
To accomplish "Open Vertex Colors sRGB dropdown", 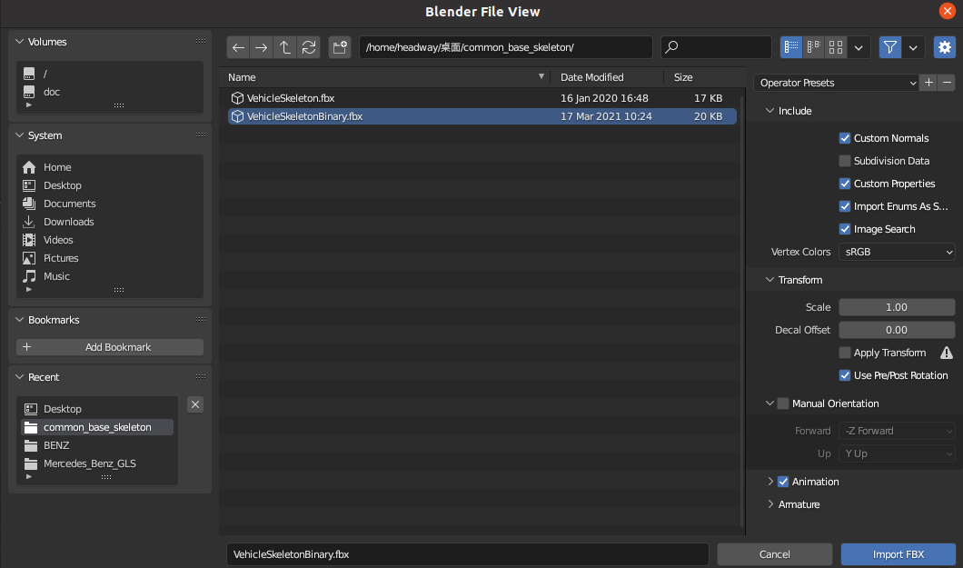I will (x=897, y=252).
